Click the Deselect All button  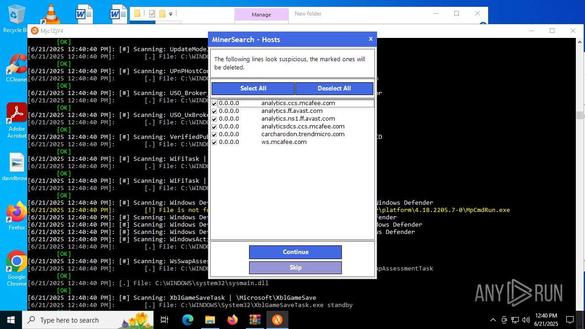click(x=334, y=88)
